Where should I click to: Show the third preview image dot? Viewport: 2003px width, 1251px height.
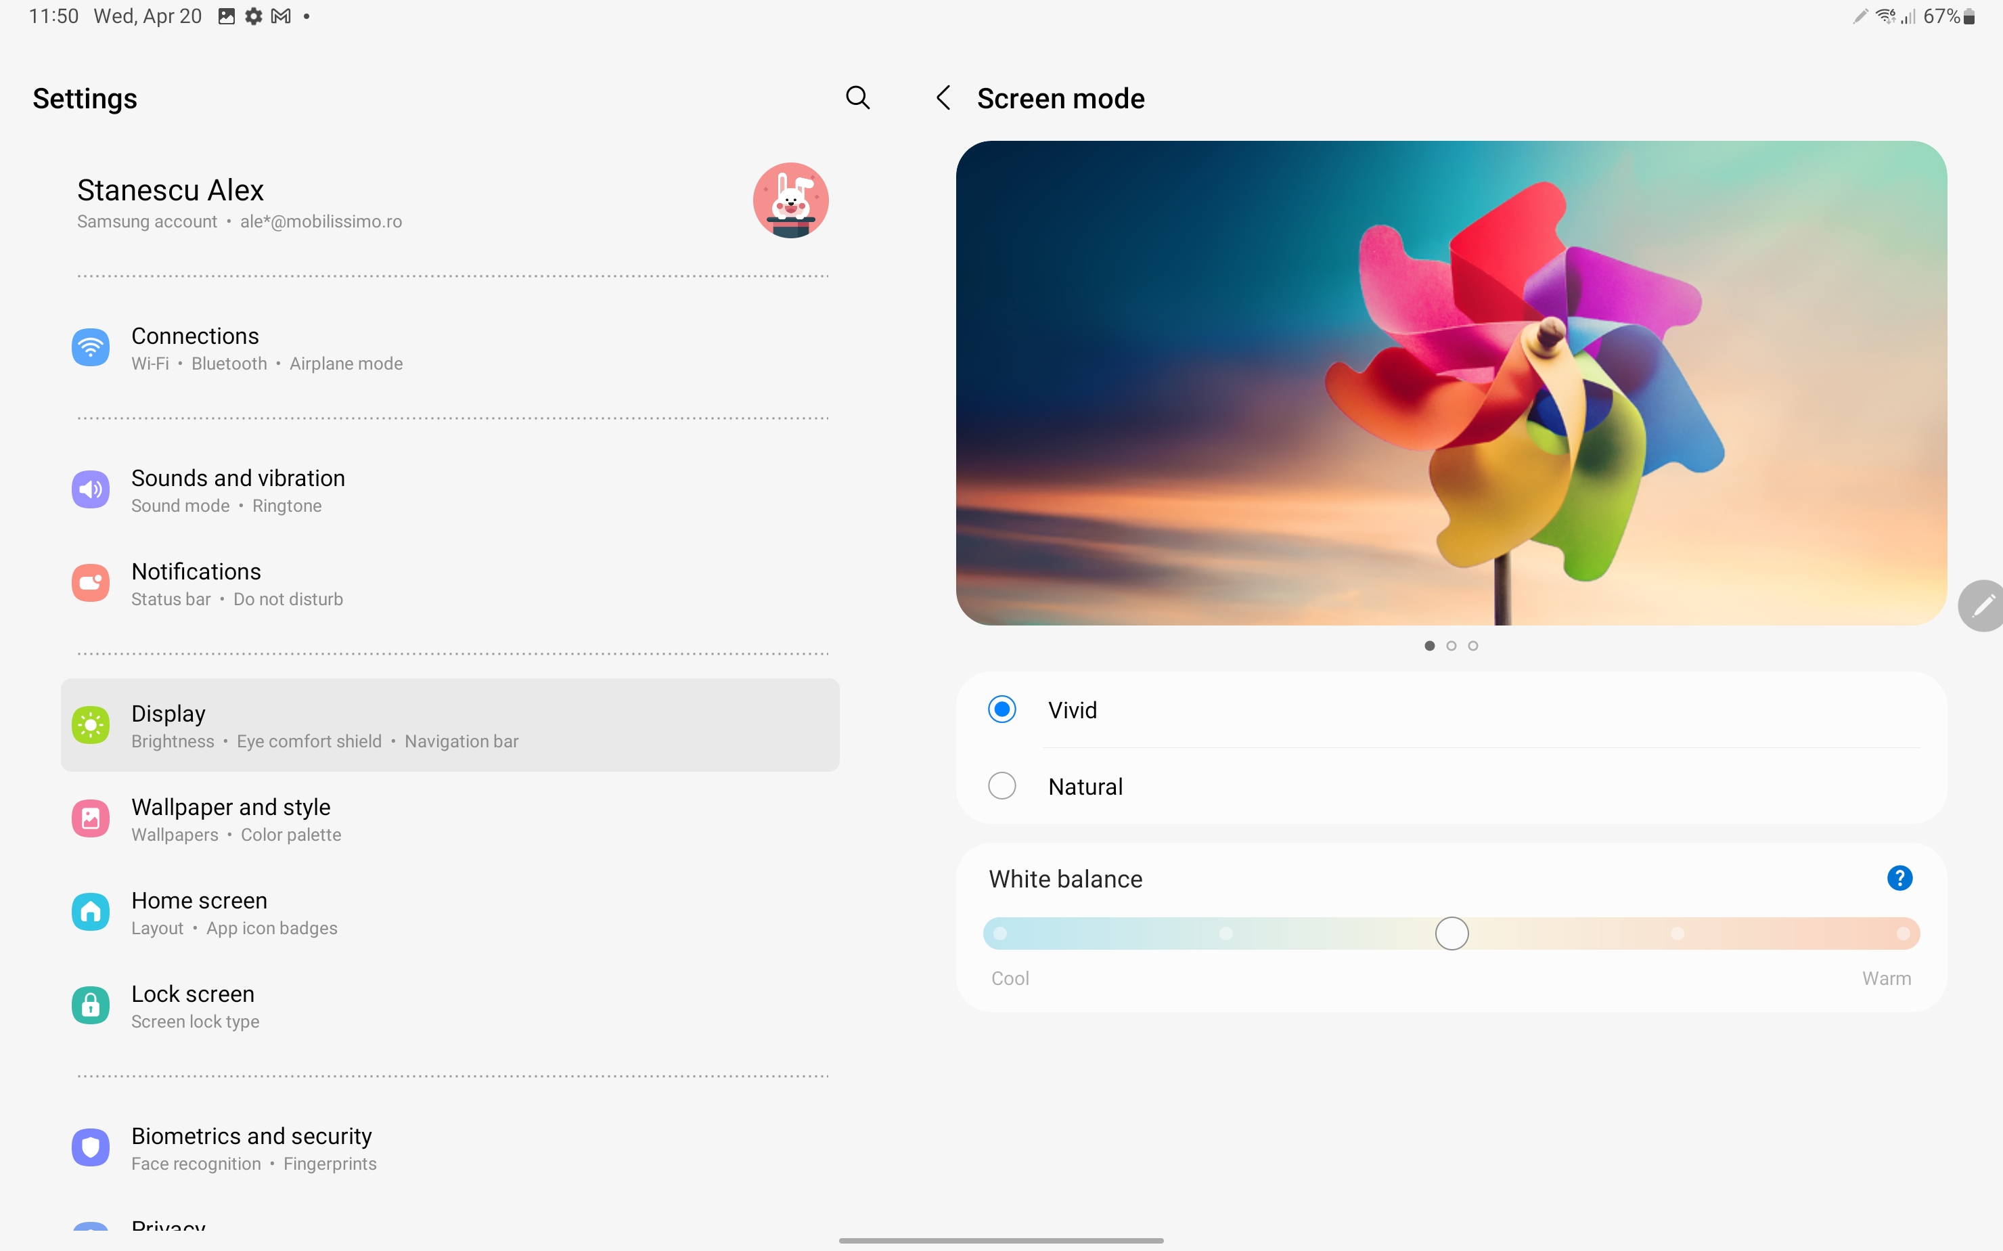(1473, 645)
